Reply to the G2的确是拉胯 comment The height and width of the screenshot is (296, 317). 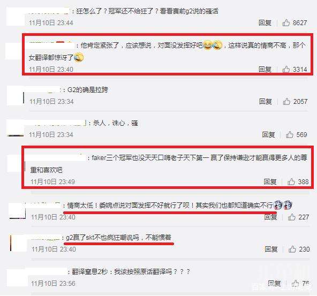(x=266, y=101)
